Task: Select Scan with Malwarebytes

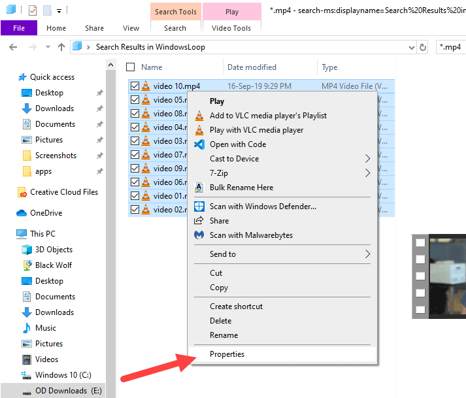Action: [282, 235]
